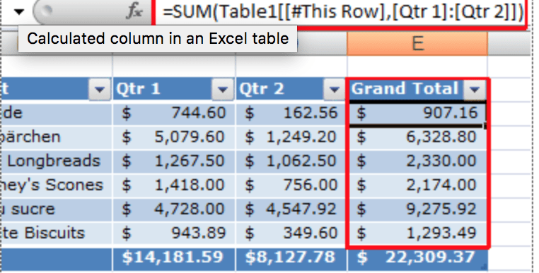Open the Grand Total filter dropdown
This screenshot has height=273, width=539.
point(475,90)
